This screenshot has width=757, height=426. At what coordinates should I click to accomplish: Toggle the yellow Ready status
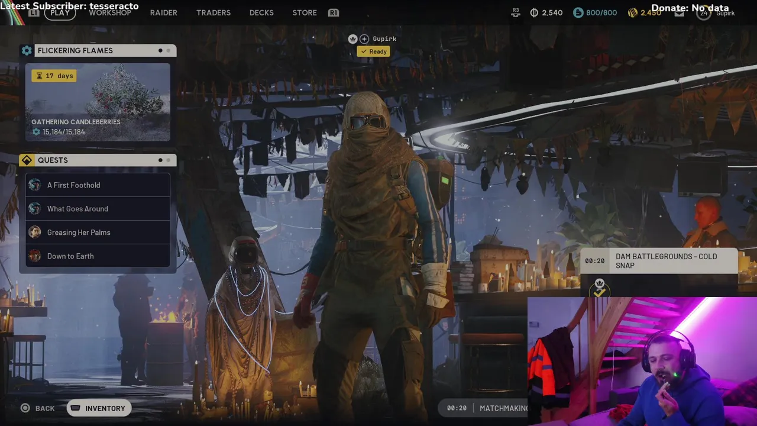click(x=373, y=51)
